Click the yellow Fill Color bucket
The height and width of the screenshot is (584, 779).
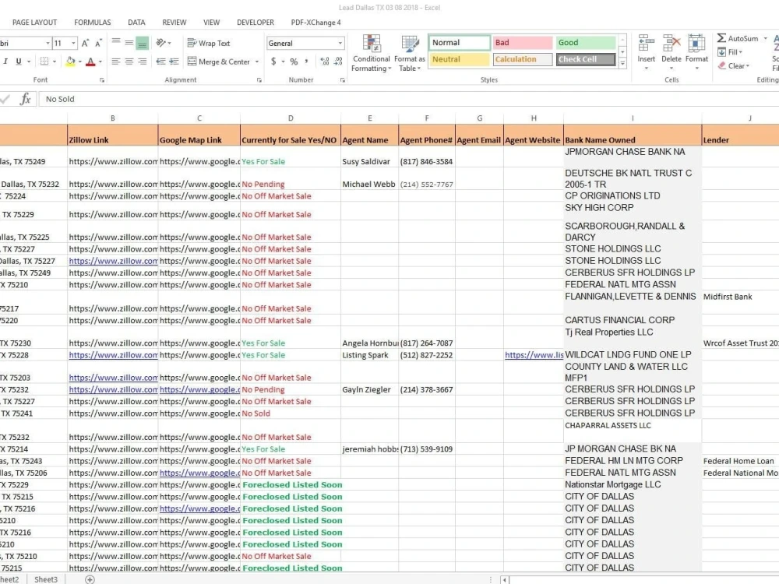point(71,61)
